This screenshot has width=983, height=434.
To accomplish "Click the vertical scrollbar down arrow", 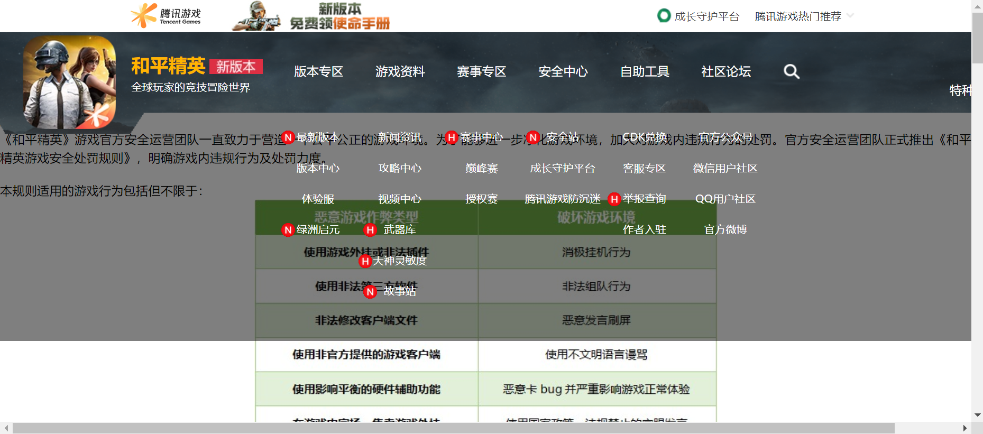I will (977, 415).
